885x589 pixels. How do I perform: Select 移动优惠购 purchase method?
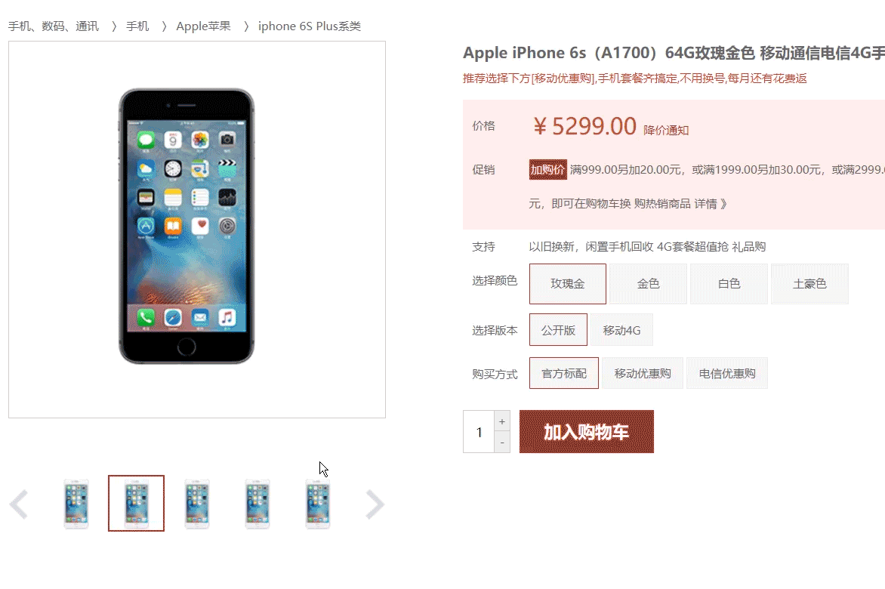coord(643,374)
